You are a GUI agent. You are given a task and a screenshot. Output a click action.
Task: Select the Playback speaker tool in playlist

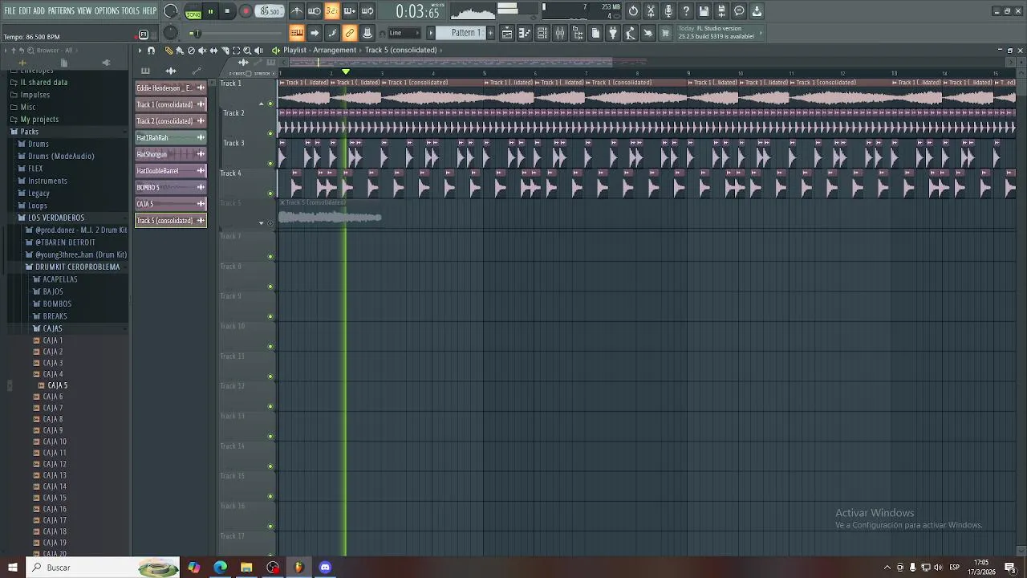point(258,50)
